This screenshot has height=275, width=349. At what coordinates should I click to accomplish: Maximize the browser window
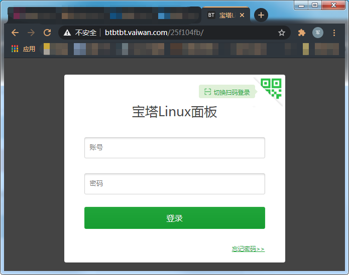pyautogui.click(x=315, y=5)
